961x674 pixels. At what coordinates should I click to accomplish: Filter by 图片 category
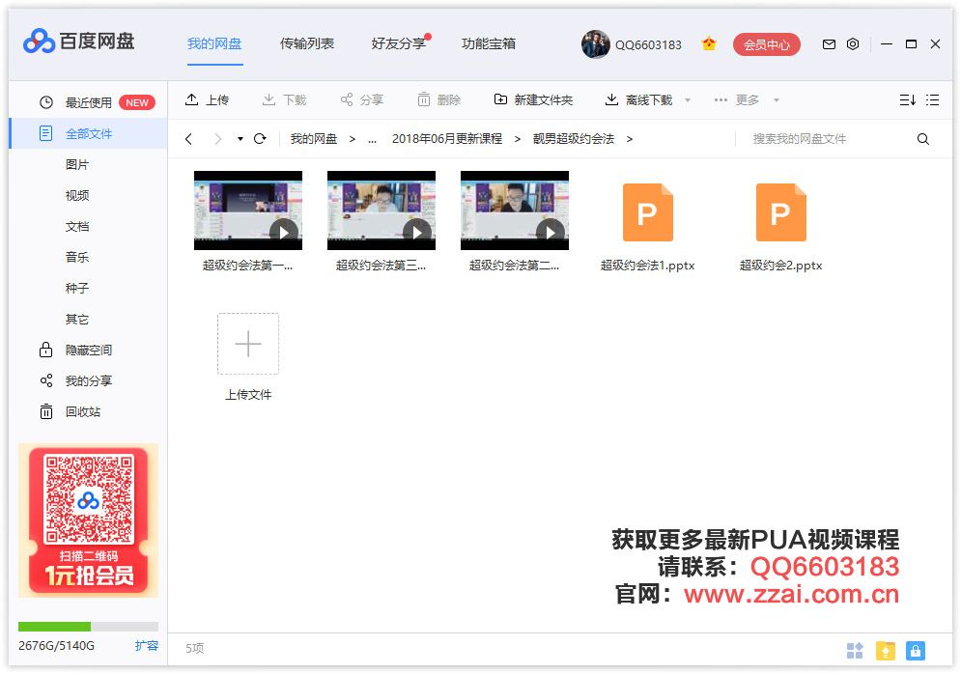(77, 164)
